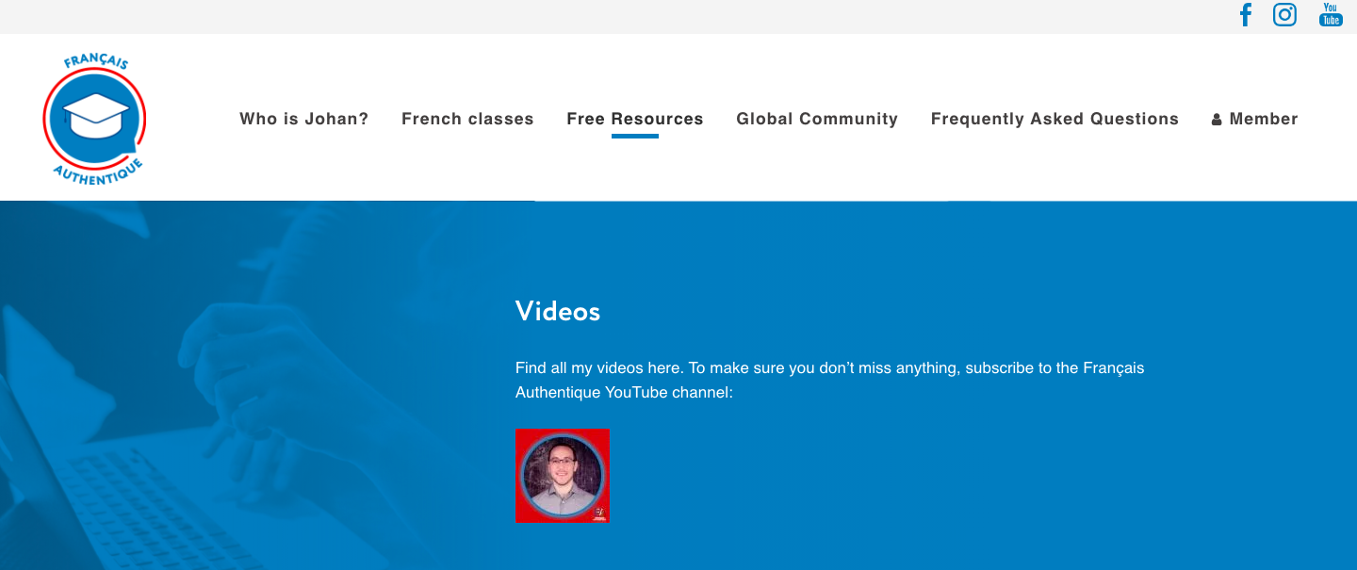The image size is (1357, 570).
Task: Open the YouTube icon link
Action: [1331, 15]
